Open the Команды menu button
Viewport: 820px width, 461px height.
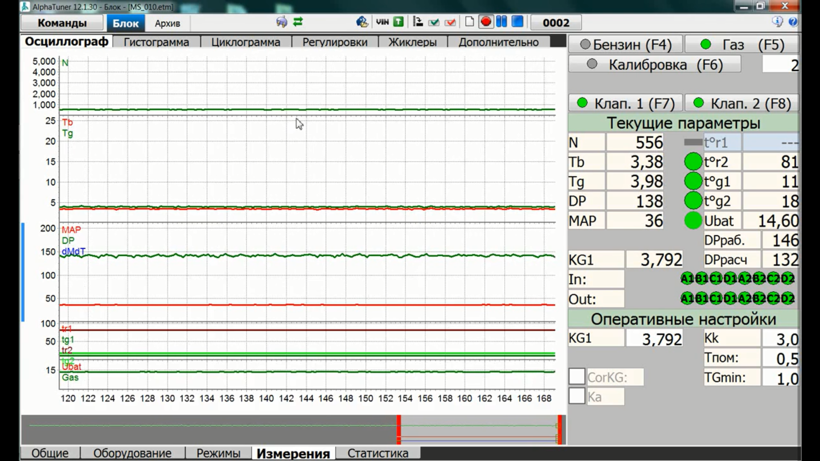(x=62, y=23)
